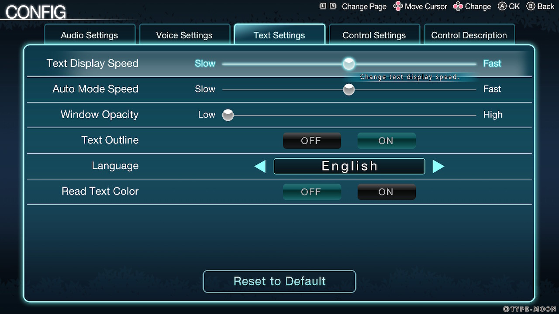This screenshot has width=559, height=314.
Task: Click the Window Opacity slider knob
Action: [228, 115]
